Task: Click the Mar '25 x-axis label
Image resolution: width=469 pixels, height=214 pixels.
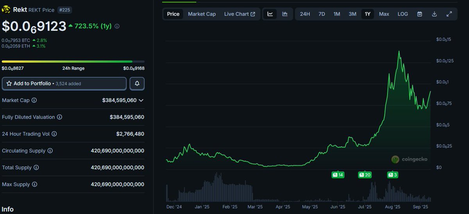Action: (256, 207)
